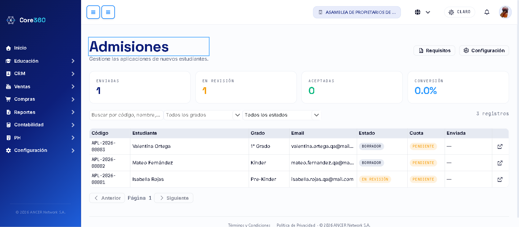519x227 pixels.
Task: Click the student name Isabella Rojas
Action: (148, 179)
